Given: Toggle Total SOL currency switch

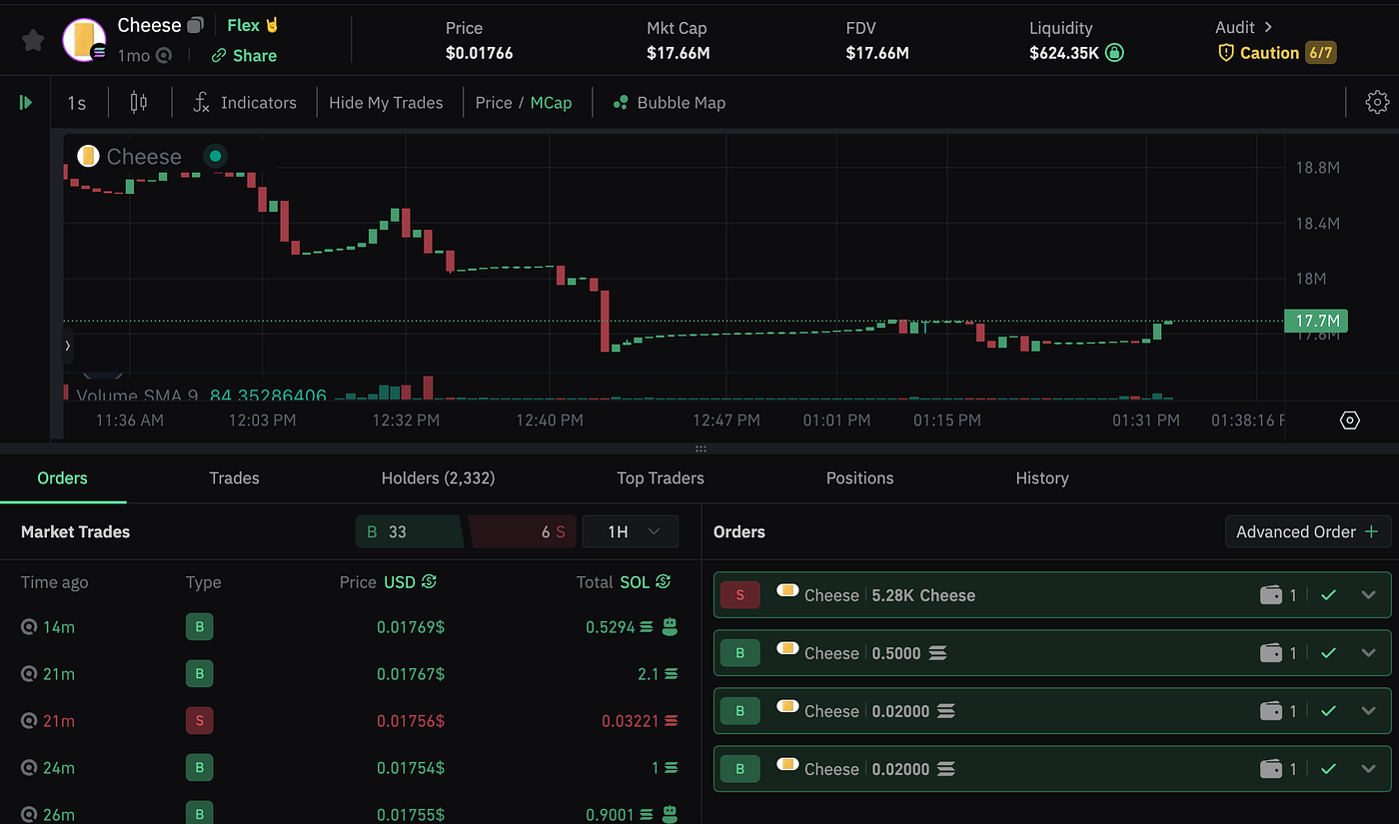Looking at the screenshot, I should point(663,581).
